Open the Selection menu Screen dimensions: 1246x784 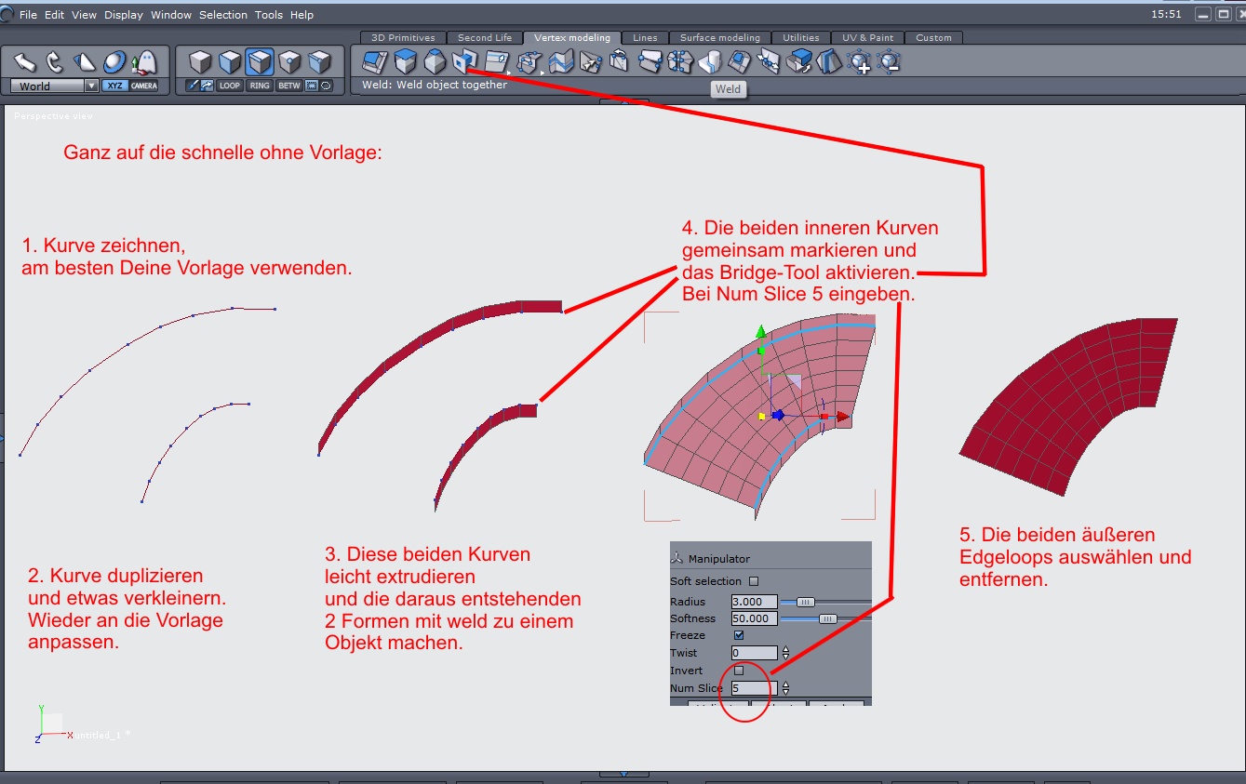223,15
